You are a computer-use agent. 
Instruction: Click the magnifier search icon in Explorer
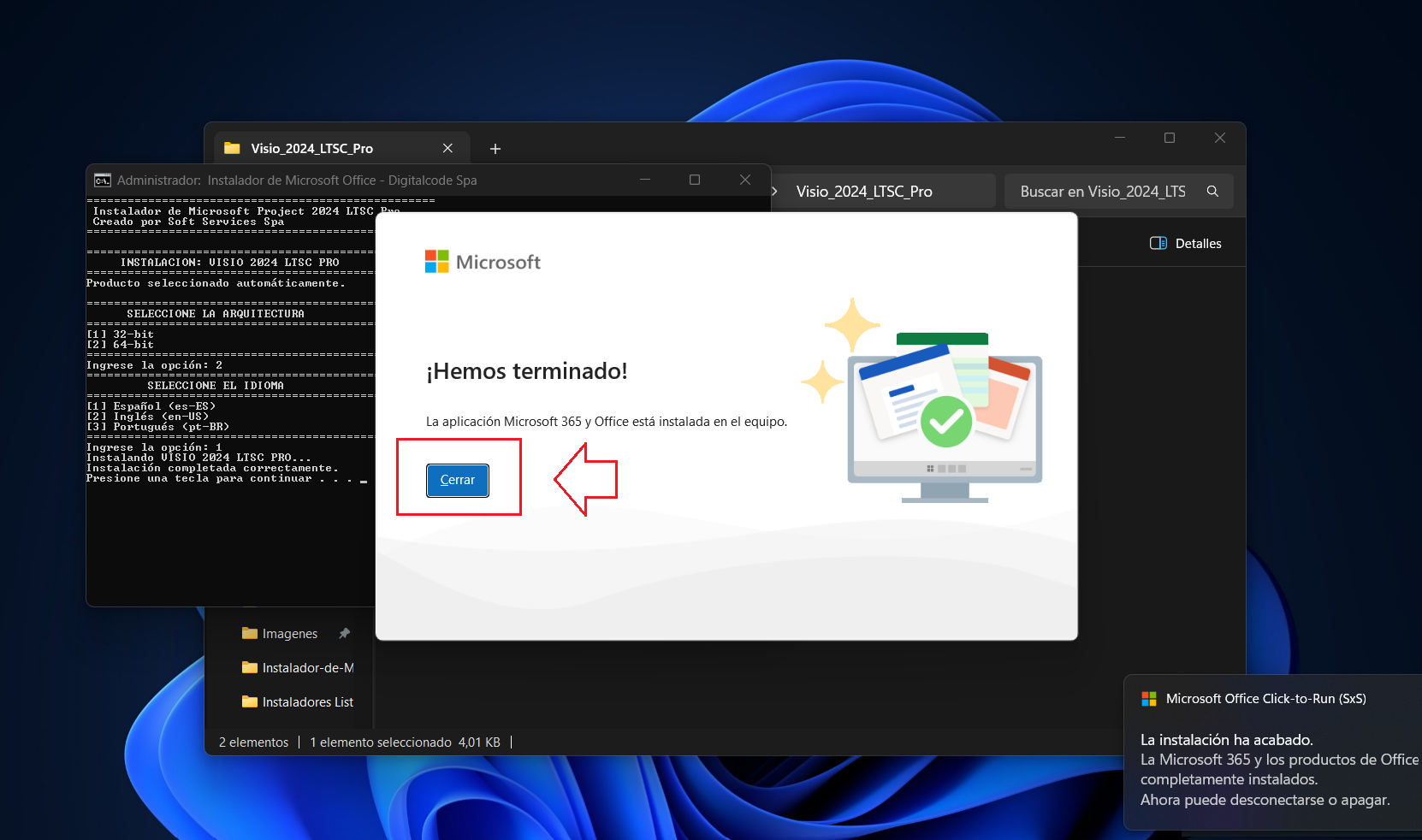point(1212,192)
